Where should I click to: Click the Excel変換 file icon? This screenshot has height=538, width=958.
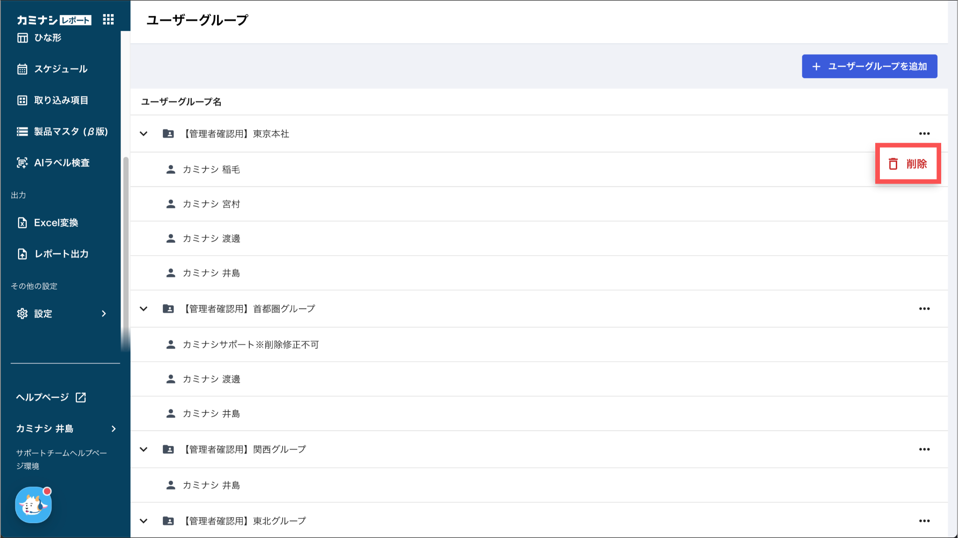pos(22,223)
